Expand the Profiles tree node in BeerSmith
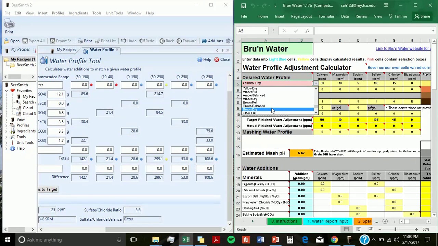 pos(7,125)
